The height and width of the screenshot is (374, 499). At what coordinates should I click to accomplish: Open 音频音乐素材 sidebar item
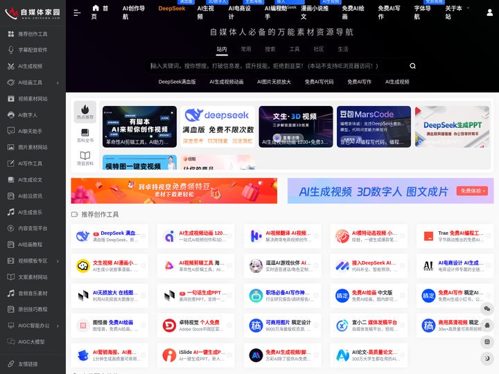coord(33,293)
